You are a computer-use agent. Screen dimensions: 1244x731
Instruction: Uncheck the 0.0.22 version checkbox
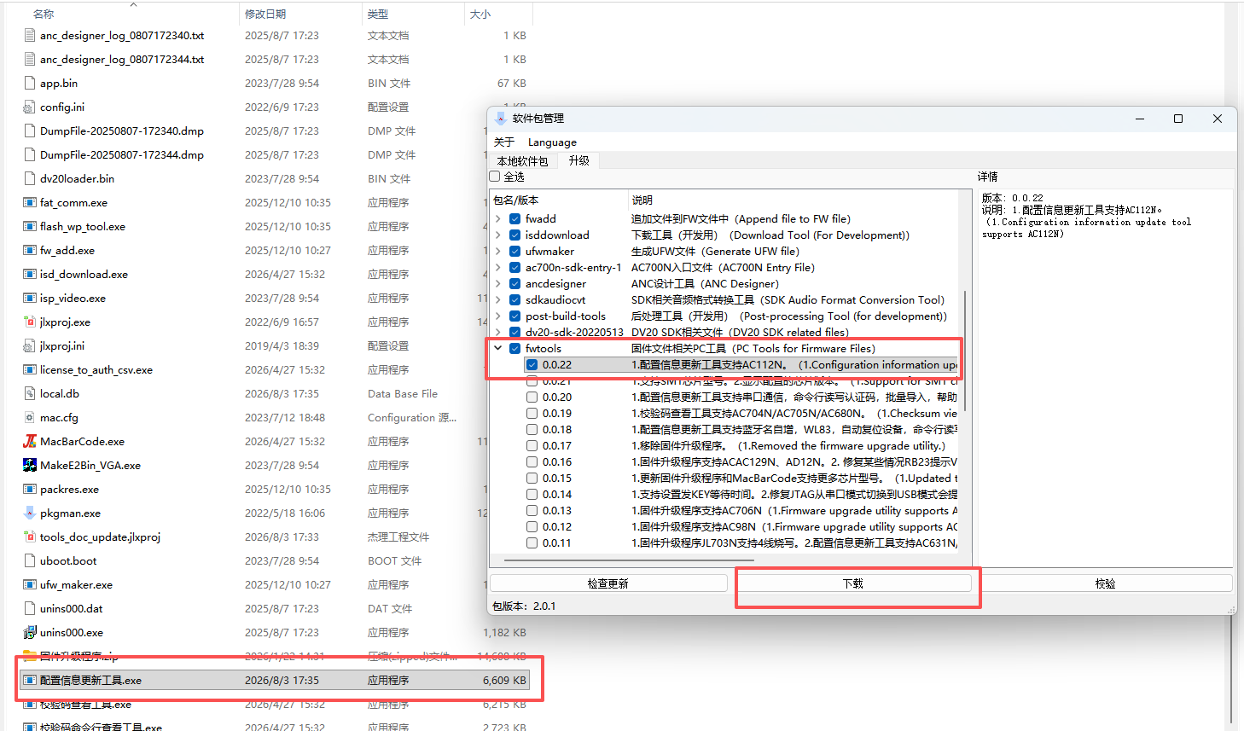click(532, 365)
